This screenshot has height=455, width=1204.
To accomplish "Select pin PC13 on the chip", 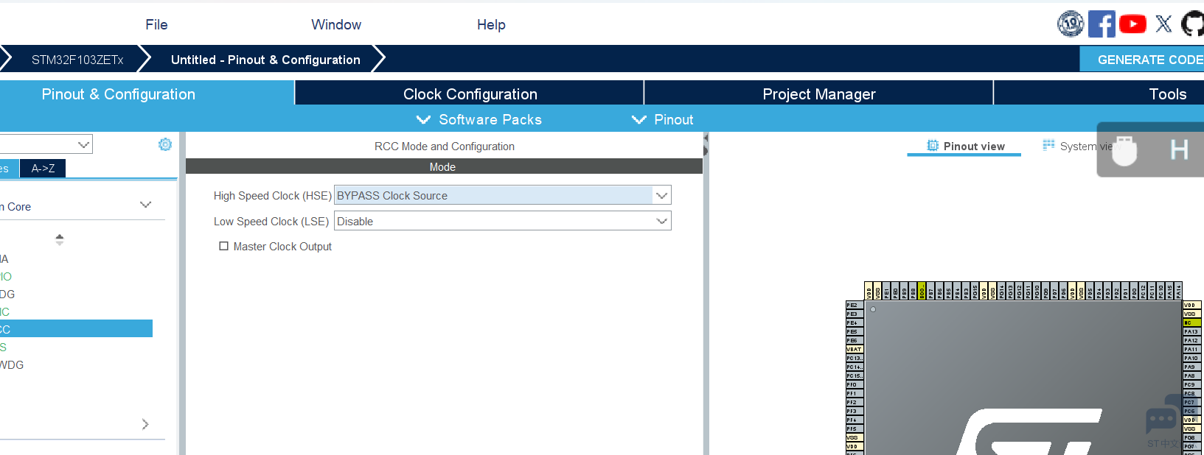I will [855, 358].
